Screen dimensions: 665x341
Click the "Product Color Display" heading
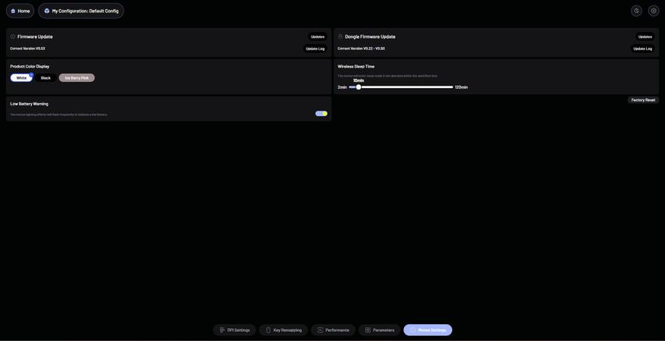(x=30, y=67)
